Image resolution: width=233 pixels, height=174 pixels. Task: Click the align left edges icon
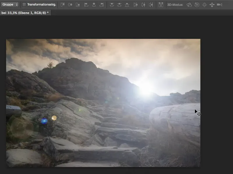click(86, 5)
